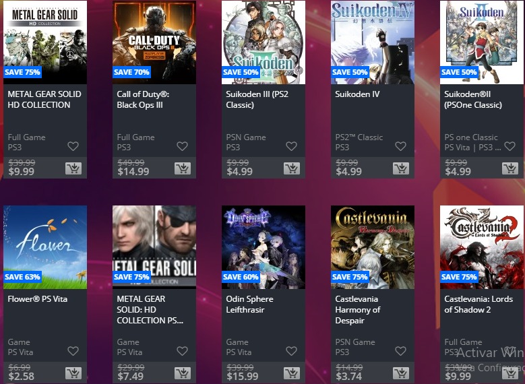Open the Flower game cover thumbnail
Viewport: 525px width, 384px height.
[45, 247]
